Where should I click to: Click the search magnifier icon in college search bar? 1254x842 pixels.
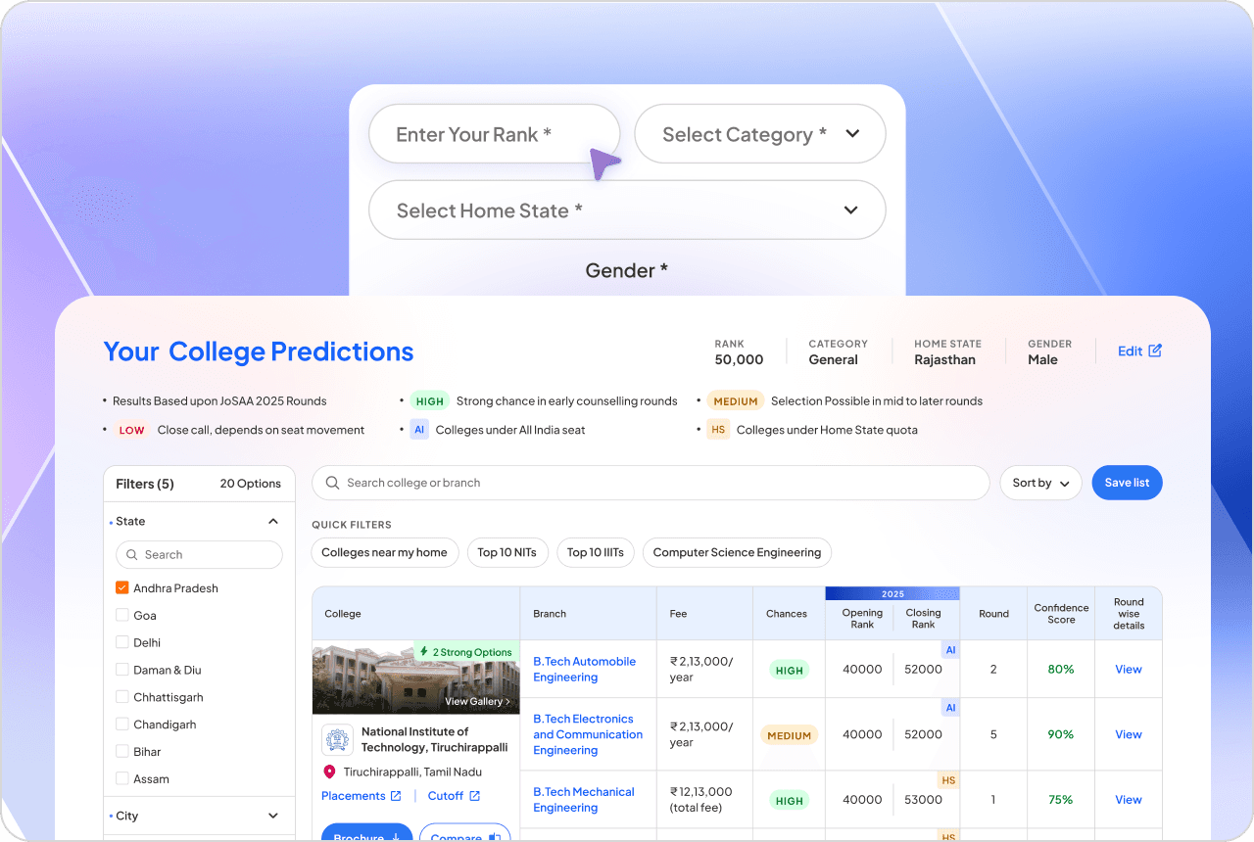(x=332, y=483)
